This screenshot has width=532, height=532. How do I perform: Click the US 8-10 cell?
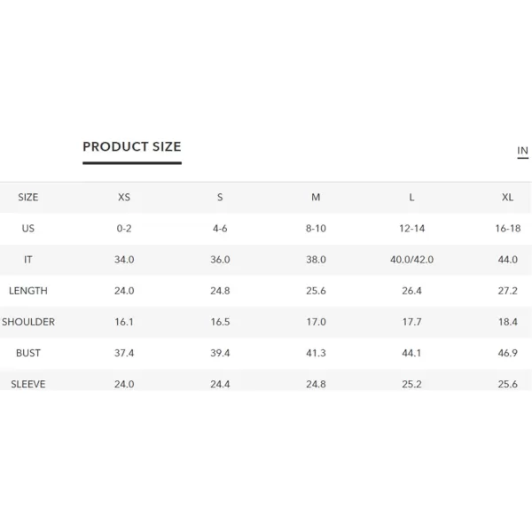click(x=316, y=229)
